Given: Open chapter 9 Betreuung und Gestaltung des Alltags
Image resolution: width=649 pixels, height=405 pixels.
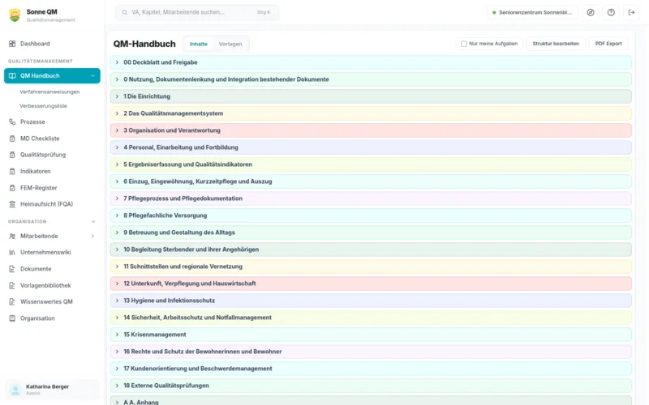Looking at the screenshot, I should 371,232.
